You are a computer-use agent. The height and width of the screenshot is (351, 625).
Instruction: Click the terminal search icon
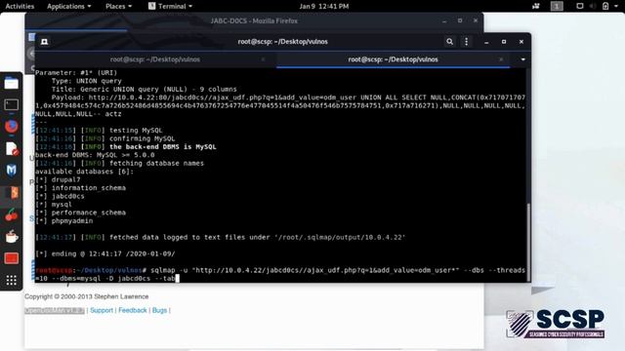[x=449, y=41]
